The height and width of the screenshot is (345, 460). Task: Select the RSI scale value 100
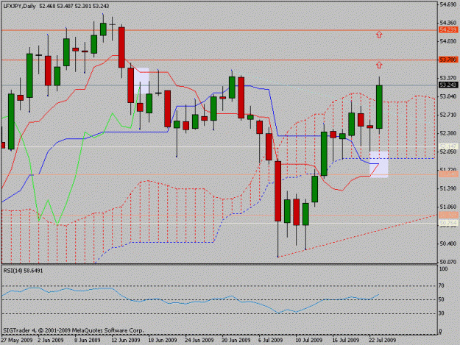coord(444,269)
